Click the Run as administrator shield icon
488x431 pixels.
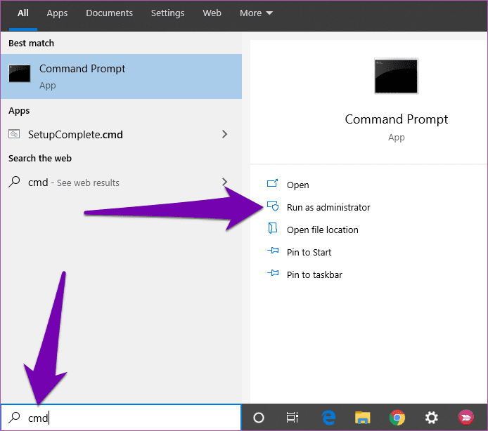pyautogui.click(x=273, y=206)
